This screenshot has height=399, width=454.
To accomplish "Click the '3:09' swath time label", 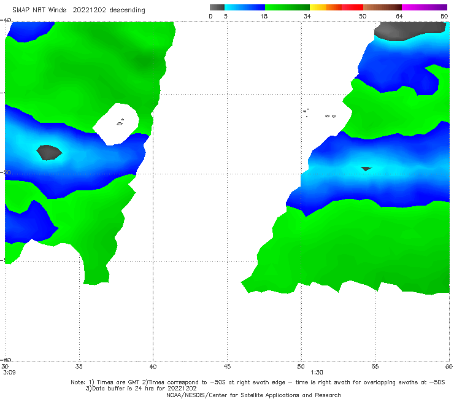I will pyautogui.click(x=9, y=373).
